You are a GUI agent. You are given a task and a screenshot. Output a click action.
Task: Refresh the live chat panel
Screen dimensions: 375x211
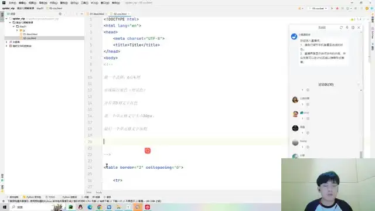(x=341, y=28)
